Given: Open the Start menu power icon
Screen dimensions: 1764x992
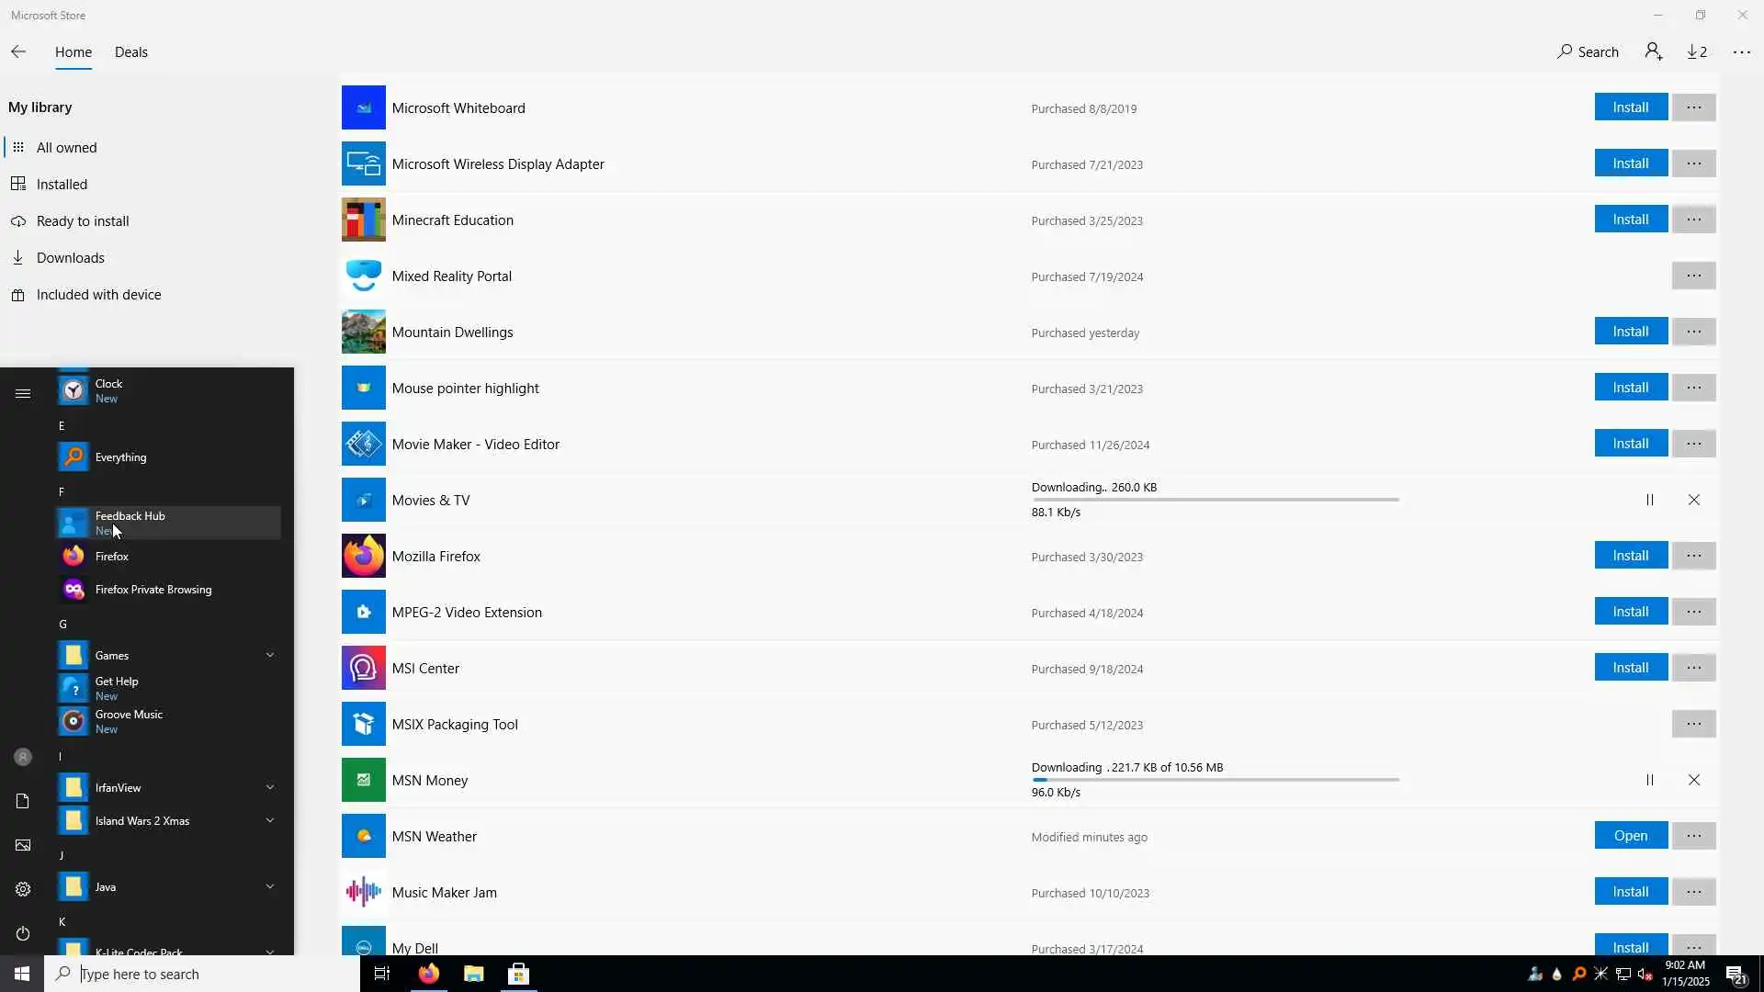Looking at the screenshot, I should 23,933.
